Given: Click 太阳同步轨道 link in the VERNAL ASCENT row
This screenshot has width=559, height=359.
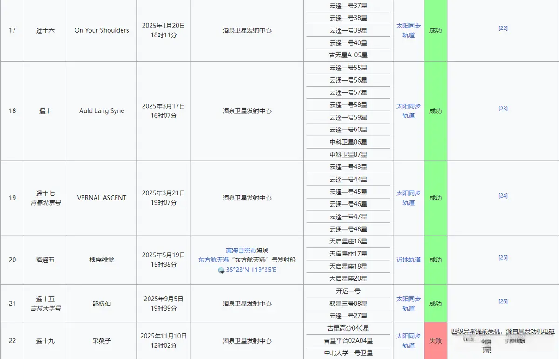Looking at the screenshot, I should [x=409, y=198].
